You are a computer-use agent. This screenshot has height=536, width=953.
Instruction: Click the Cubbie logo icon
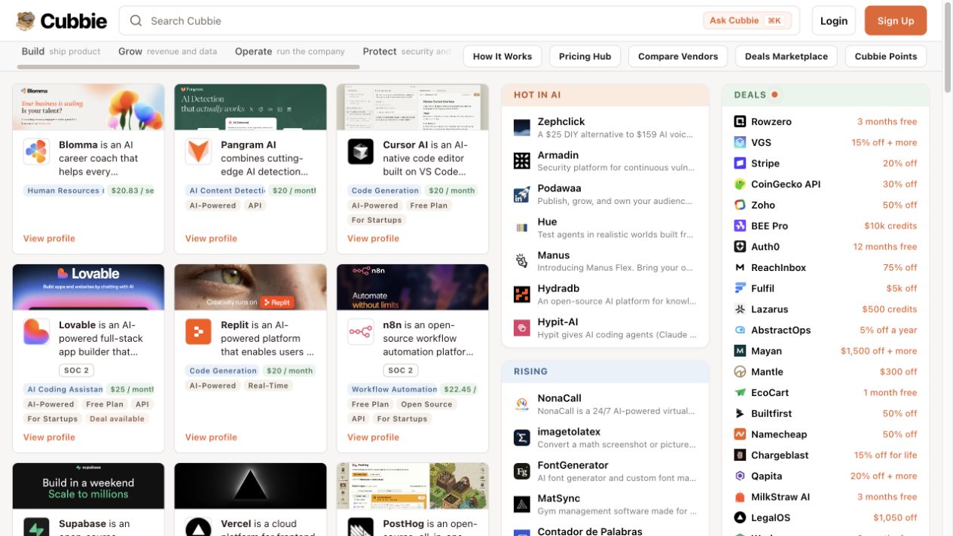26,21
